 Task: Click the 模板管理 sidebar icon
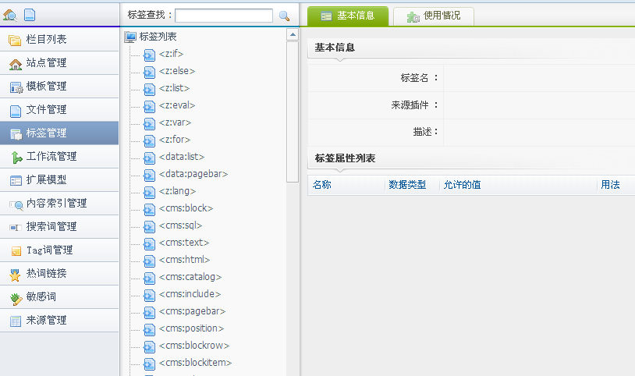(15, 87)
